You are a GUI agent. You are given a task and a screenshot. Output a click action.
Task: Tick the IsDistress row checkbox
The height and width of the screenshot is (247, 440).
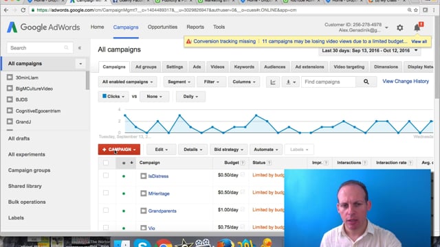[x=106, y=176]
